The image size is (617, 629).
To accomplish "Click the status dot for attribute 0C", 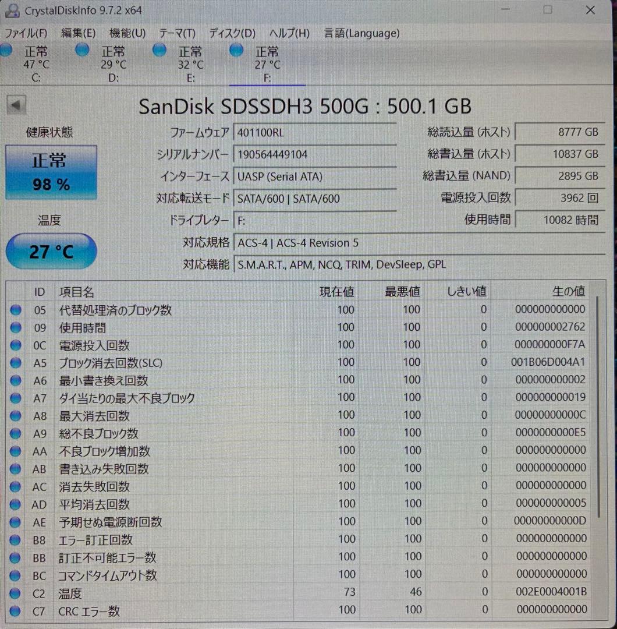I will click(x=16, y=345).
